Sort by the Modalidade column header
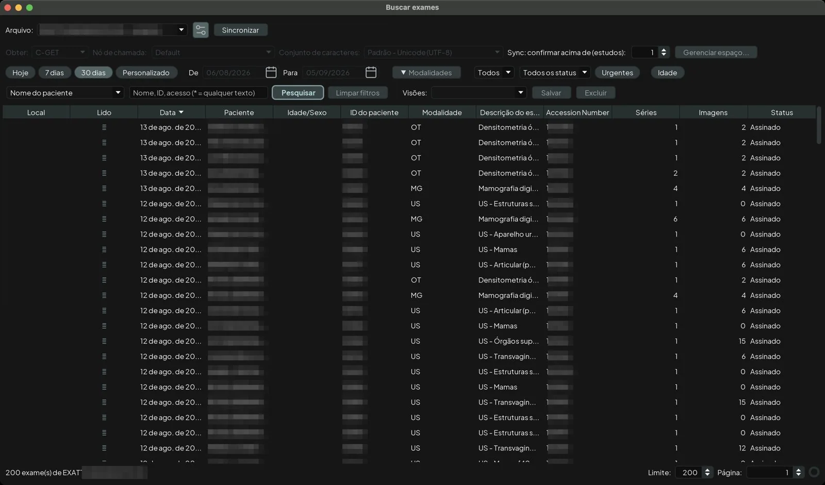Screen dimensions: 825x485 [442, 112]
